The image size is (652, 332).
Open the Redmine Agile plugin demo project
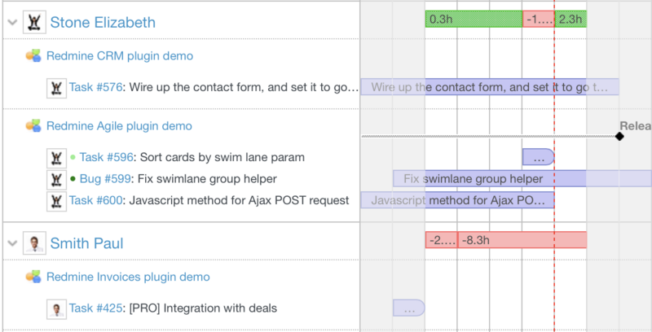(x=119, y=126)
